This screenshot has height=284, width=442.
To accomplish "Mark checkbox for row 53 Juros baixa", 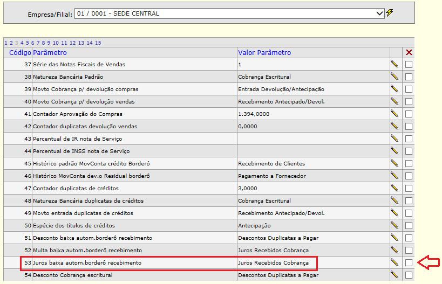I will click(x=409, y=262).
